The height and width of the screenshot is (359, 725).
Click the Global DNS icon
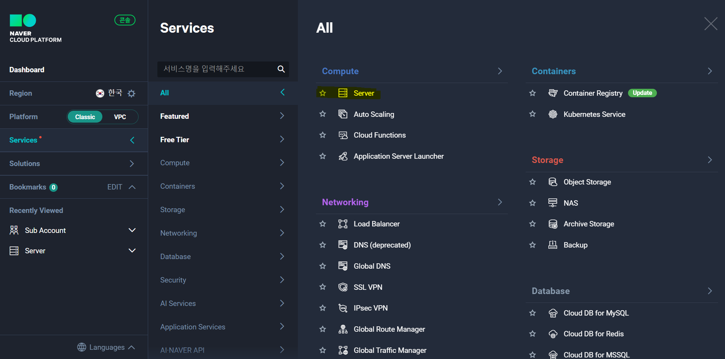342,266
